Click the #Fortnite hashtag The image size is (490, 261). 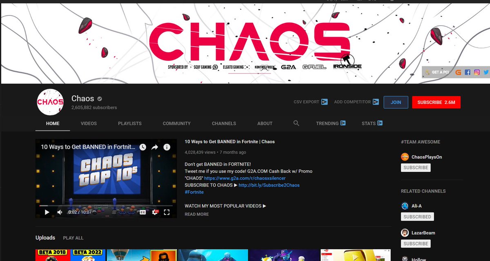[x=194, y=192]
